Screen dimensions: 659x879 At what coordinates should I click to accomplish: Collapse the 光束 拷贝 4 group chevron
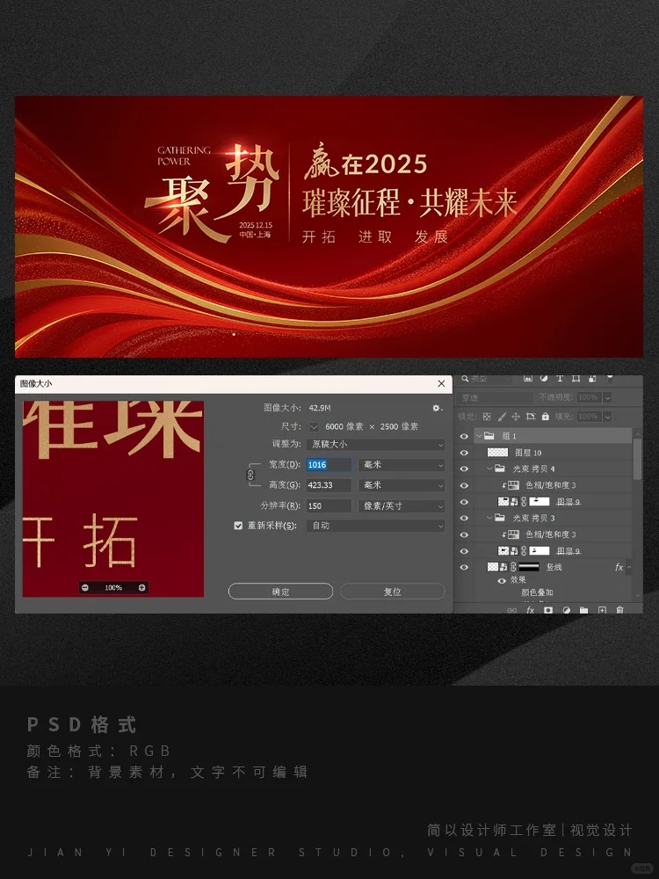tap(489, 469)
